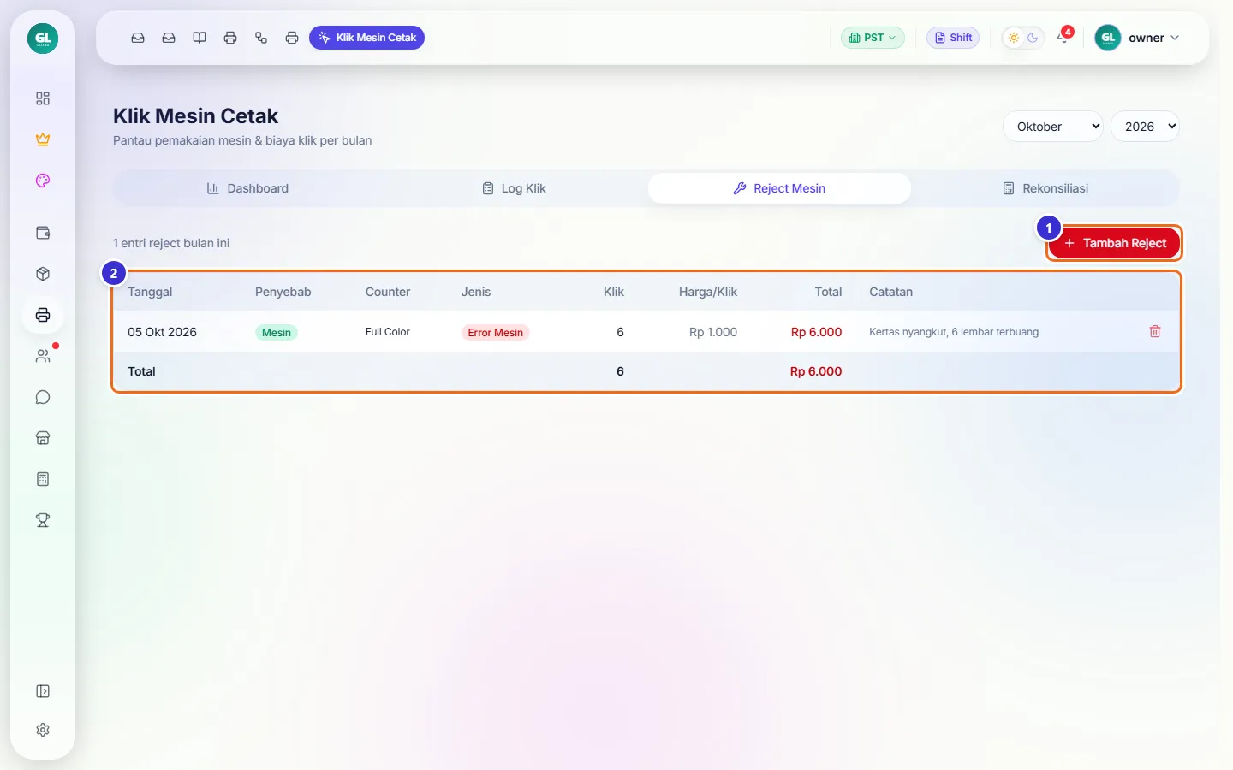Open the 2026 year dropdown
The width and height of the screenshot is (1233, 770).
pyautogui.click(x=1145, y=127)
